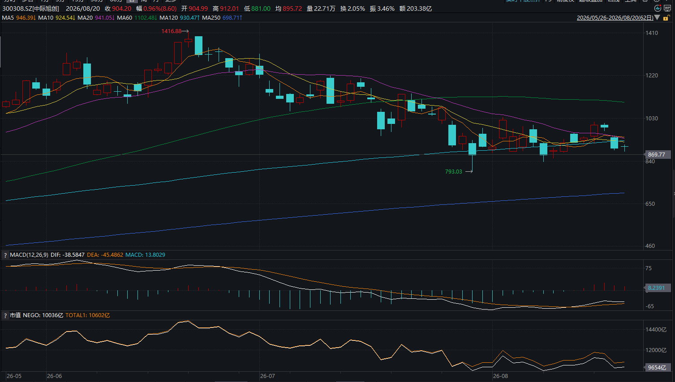Image resolution: width=675 pixels, height=382 pixels.
Task: Click the closing price 收 904.20
Action: point(118,8)
